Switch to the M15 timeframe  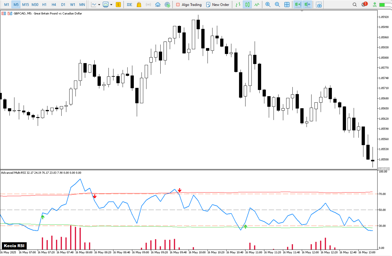(x=25, y=4)
